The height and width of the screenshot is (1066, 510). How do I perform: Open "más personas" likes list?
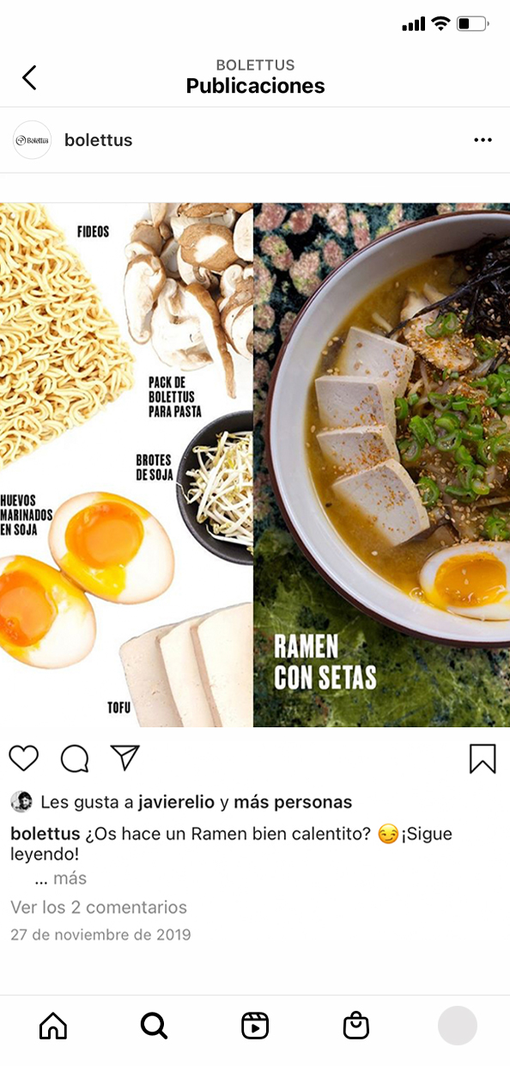293,802
